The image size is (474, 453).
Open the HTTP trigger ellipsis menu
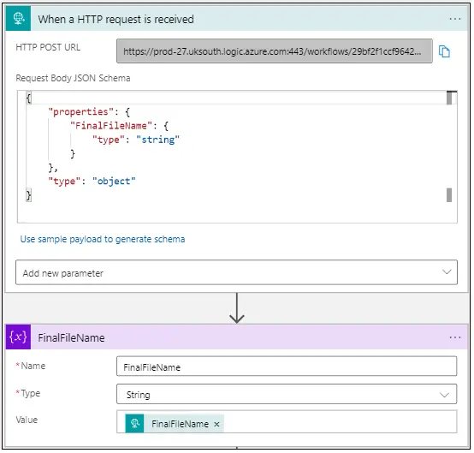455,19
